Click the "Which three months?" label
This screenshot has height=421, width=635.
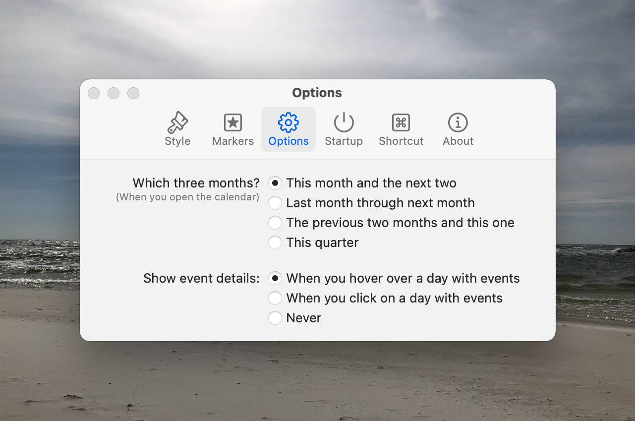click(196, 183)
